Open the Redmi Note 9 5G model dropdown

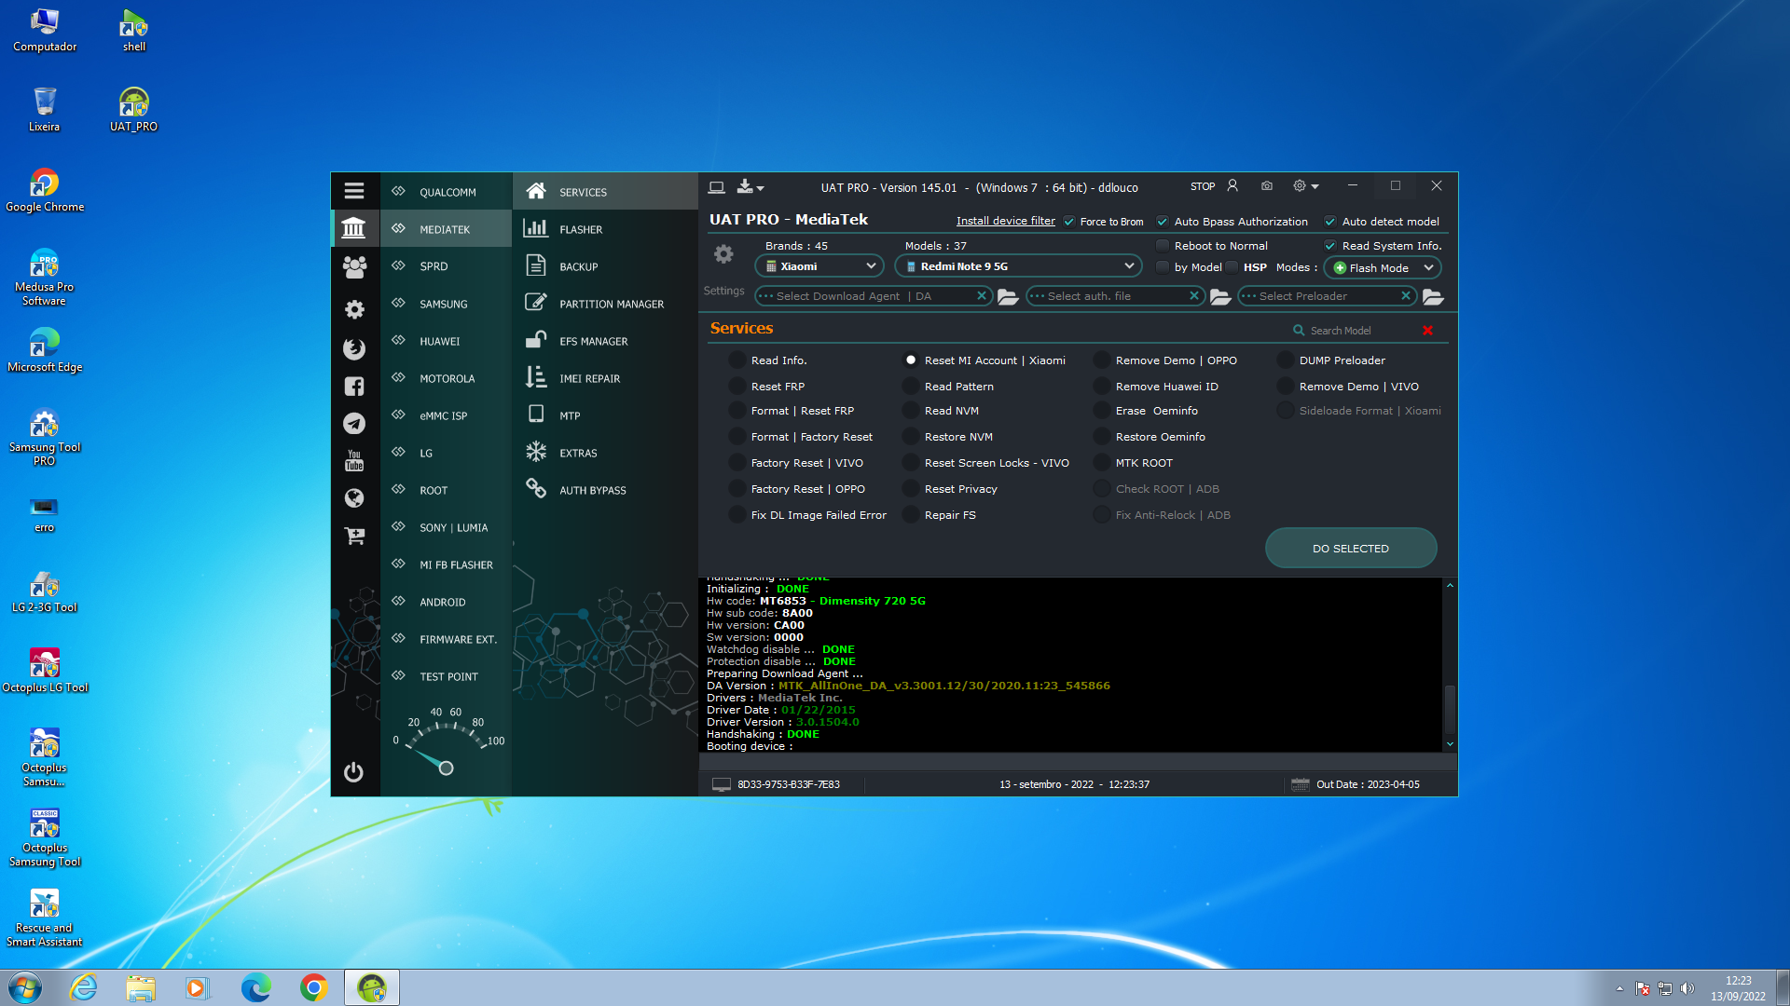(x=1018, y=266)
